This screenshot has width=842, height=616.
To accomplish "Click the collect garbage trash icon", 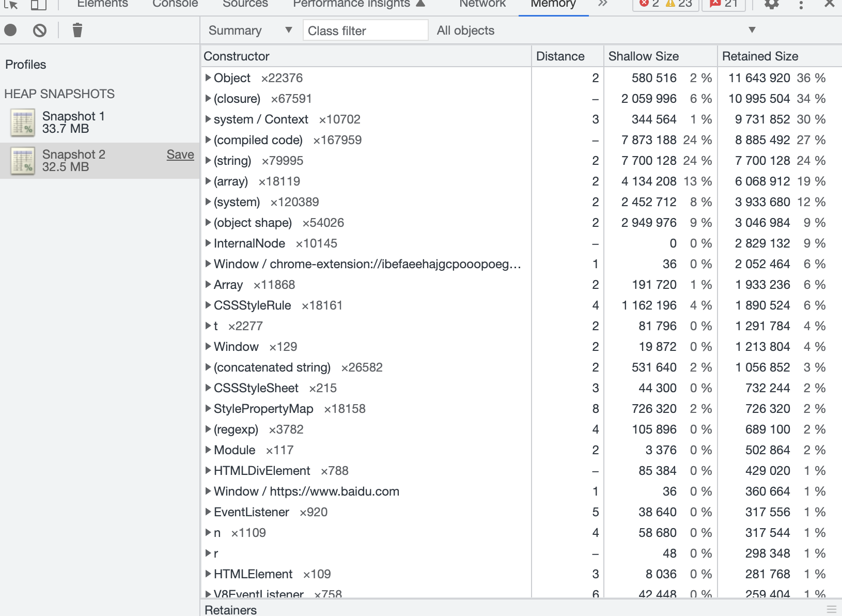I will [77, 30].
